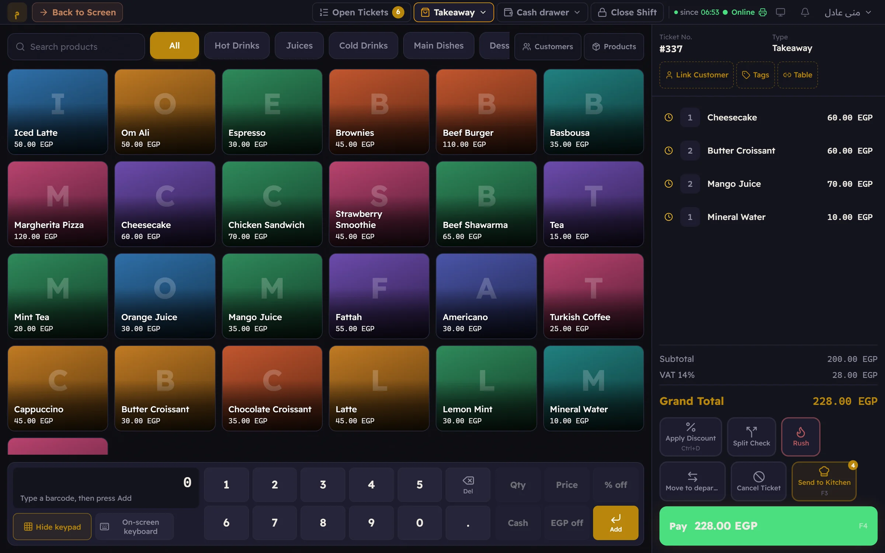Click the Pay 228.00 EGP button

click(768, 526)
